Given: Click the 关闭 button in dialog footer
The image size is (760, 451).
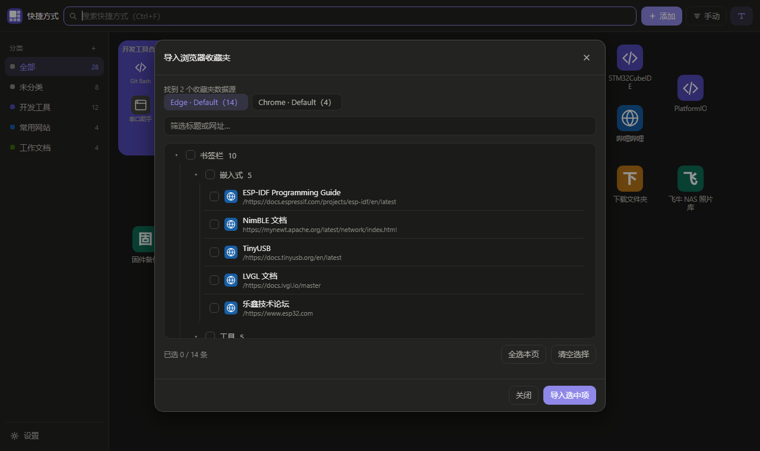Looking at the screenshot, I should point(524,395).
